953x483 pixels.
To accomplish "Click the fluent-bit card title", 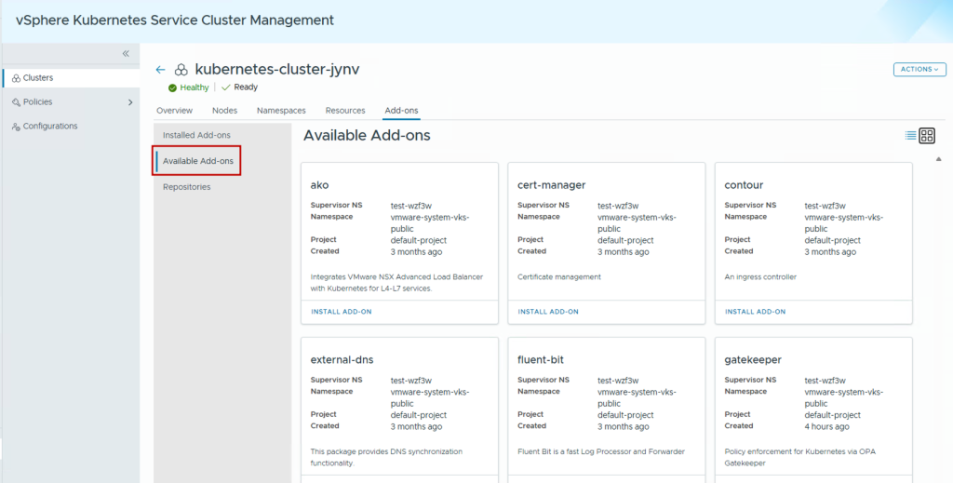I will 541,359.
